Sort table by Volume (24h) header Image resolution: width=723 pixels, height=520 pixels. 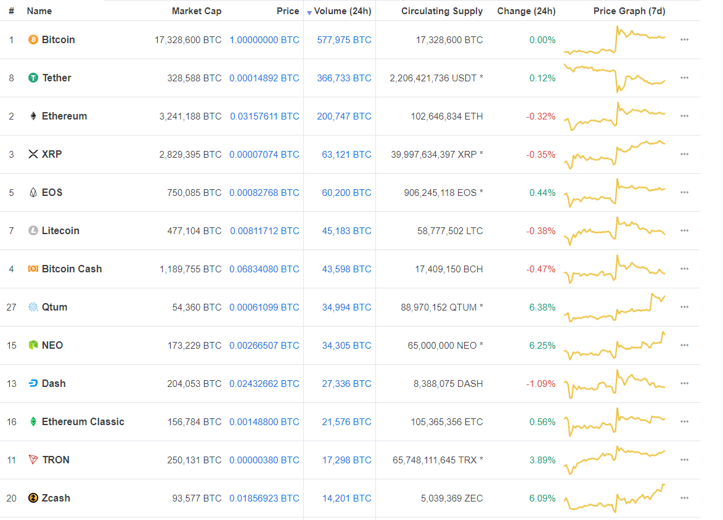[x=343, y=11]
